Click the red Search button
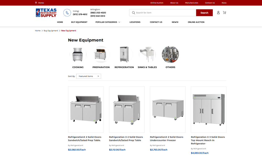This screenshot has height=157, width=262. (x=204, y=13)
